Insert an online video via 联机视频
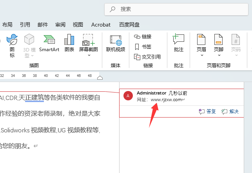Image resolution: width=252 pixels, height=173 pixels. 116,43
